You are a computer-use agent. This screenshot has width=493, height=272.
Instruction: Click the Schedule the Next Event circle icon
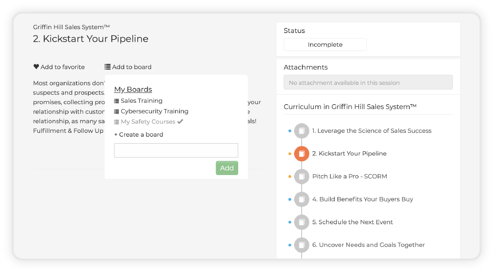[x=302, y=222]
